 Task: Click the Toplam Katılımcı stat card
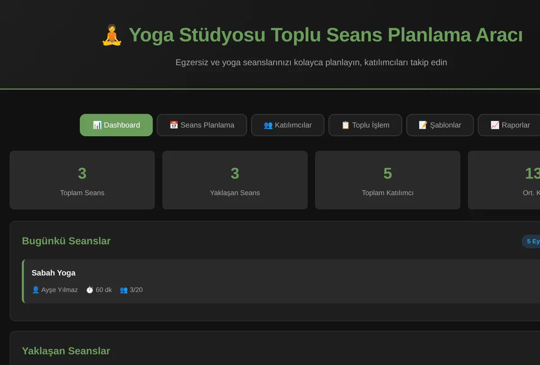click(387, 180)
